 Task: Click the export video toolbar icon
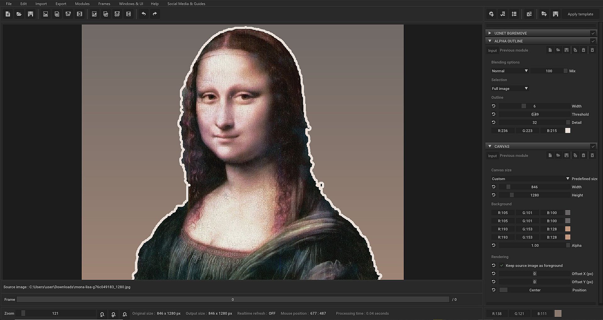click(x=129, y=14)
